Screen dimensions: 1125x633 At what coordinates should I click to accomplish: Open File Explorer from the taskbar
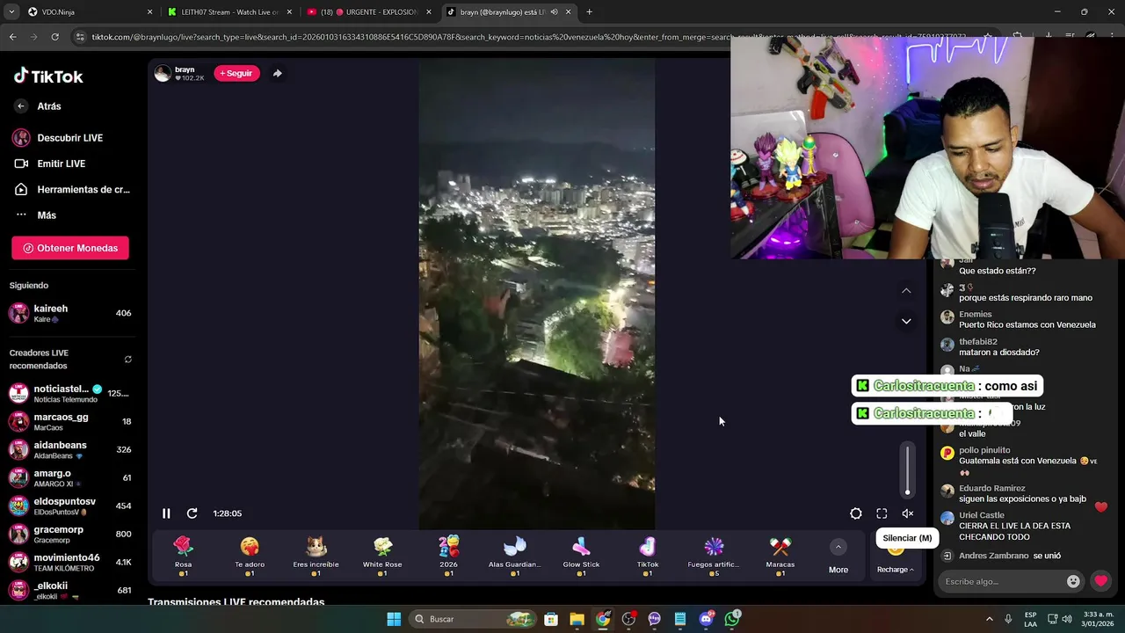pos(577,619)
